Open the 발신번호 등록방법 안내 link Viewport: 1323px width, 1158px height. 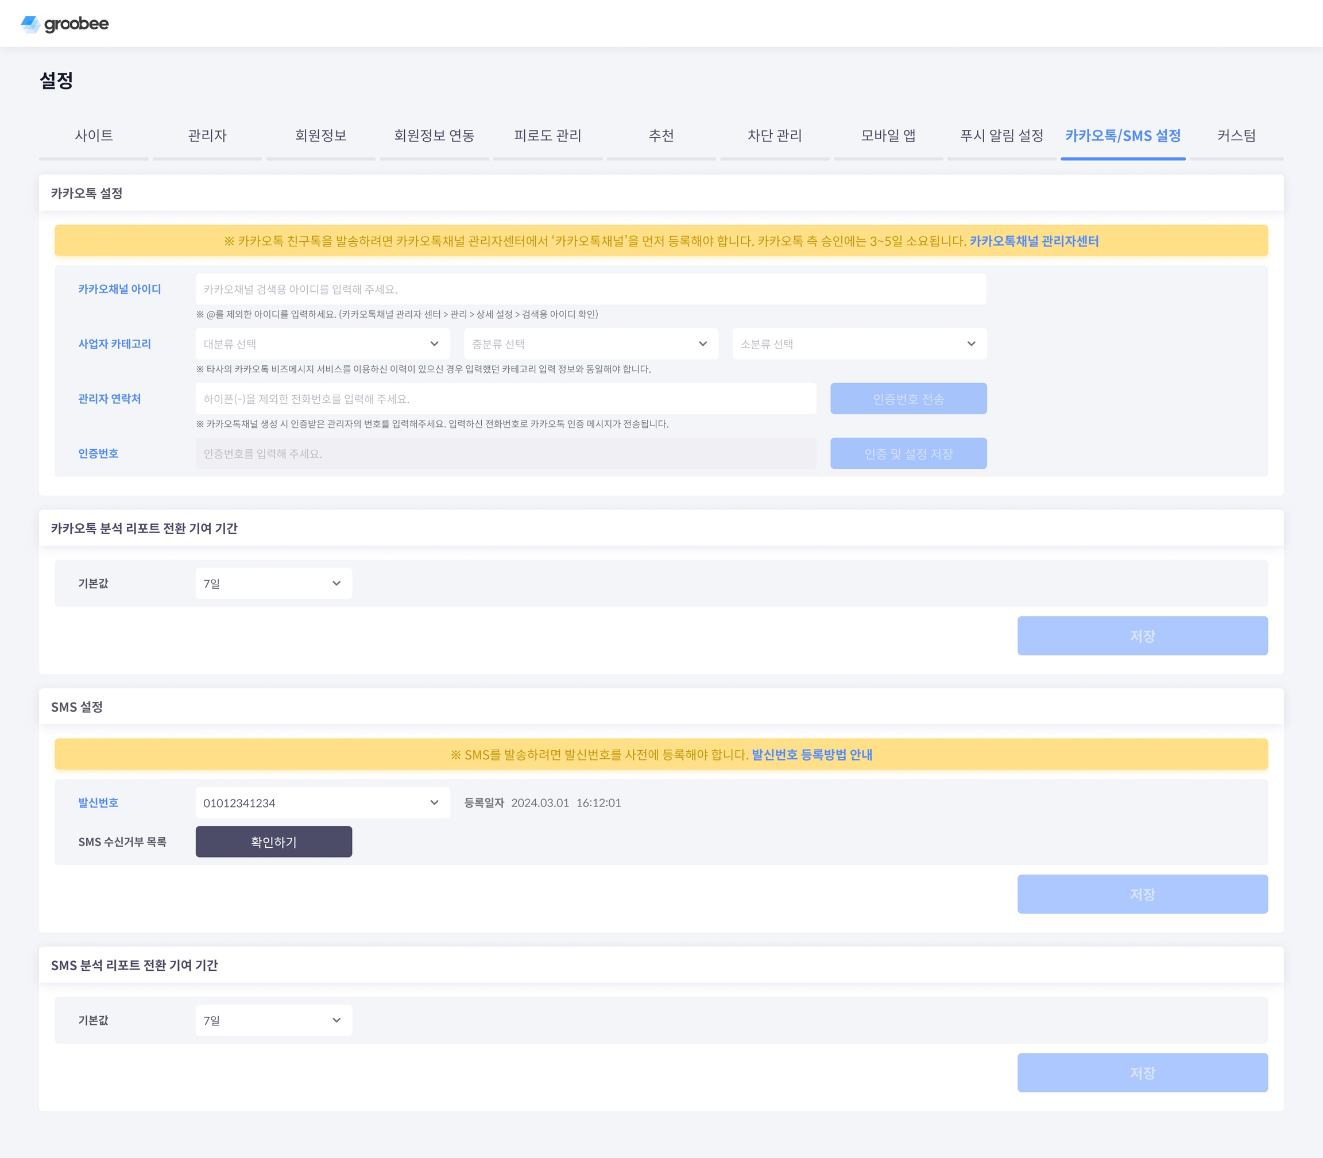(811, 755)
